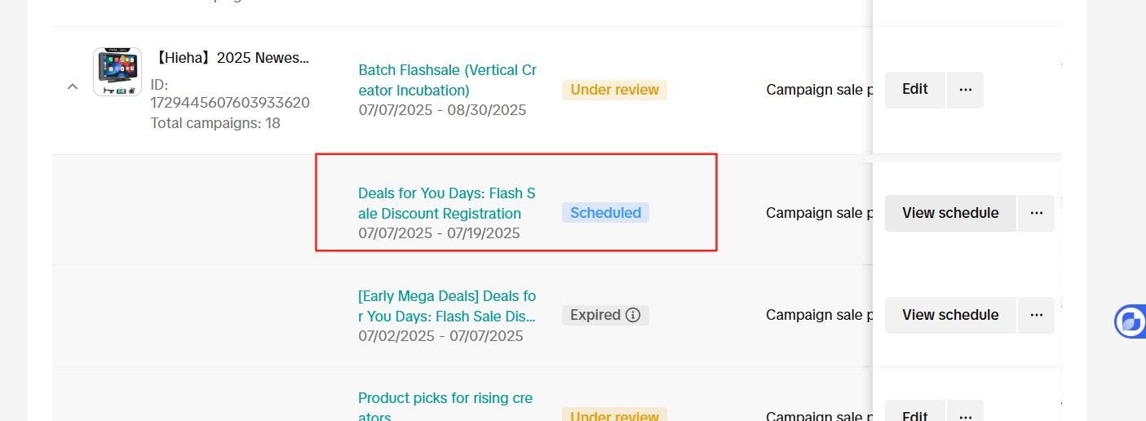Click the Hieha product thumbnail image
Screen dimensions: 1146x421
click(x=117, y=71)
